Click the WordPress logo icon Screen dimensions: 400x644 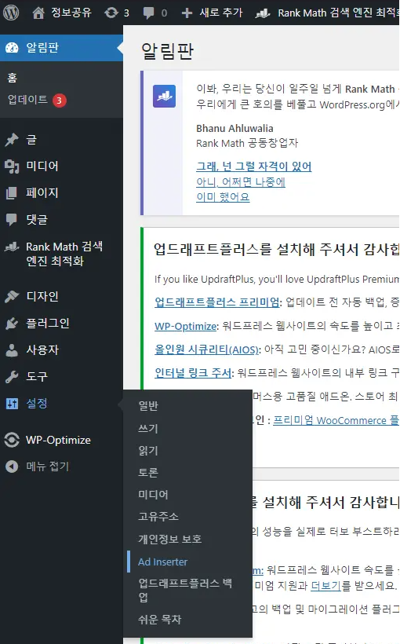pyautogui.click(x=11, y=13)
